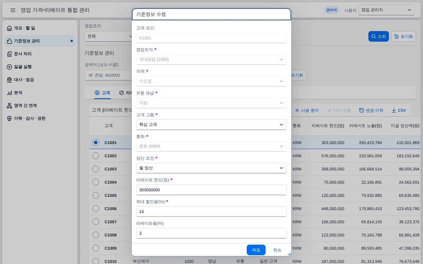Screen dimensions: 423x264
Task: Click the 부산제어 customer name cell
Action: pos(141,262)
